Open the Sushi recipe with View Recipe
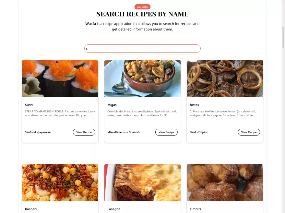The image size is (285, 213). point(84,132)
